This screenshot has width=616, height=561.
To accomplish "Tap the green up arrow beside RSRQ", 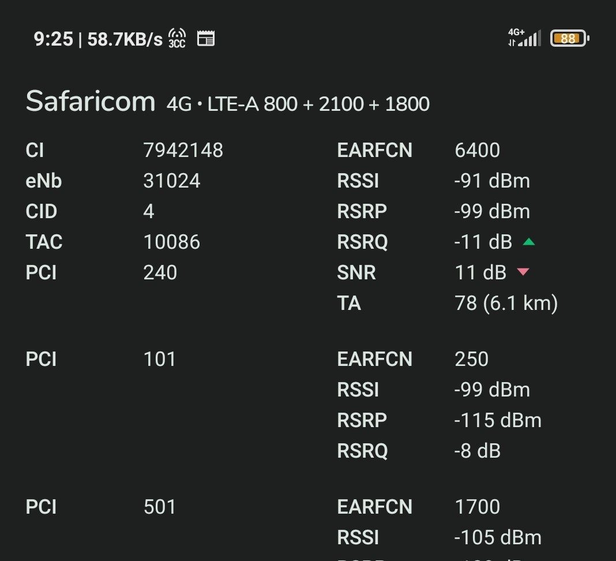I will click(529, 241).
